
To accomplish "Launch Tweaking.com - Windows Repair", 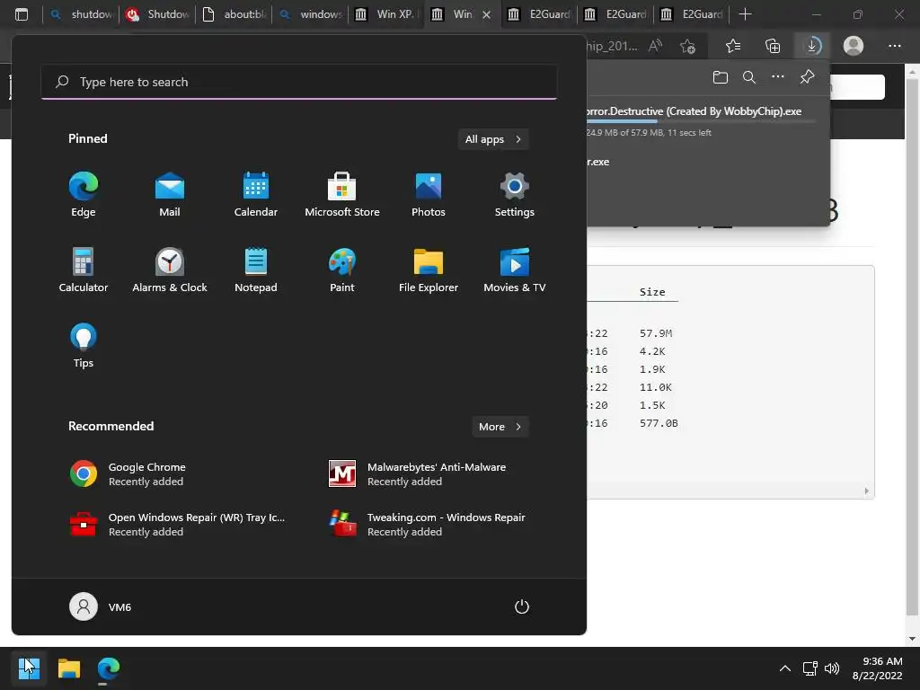I will (x=429, y=524).
